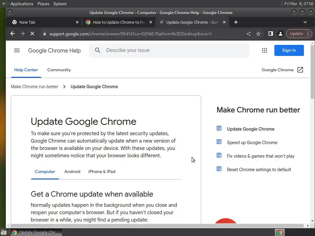Click the browser forward arrow
The image size is (315, 236).
coord(22,34)
